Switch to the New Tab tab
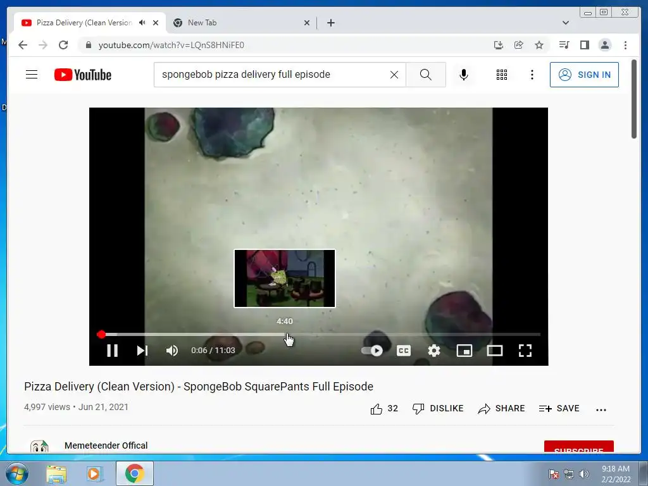Image resolution: width=648 pixels, height=486 pixels. click(242, 23)
